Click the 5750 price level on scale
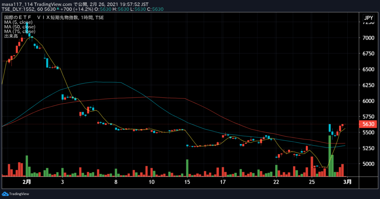 tap(368, 117)
